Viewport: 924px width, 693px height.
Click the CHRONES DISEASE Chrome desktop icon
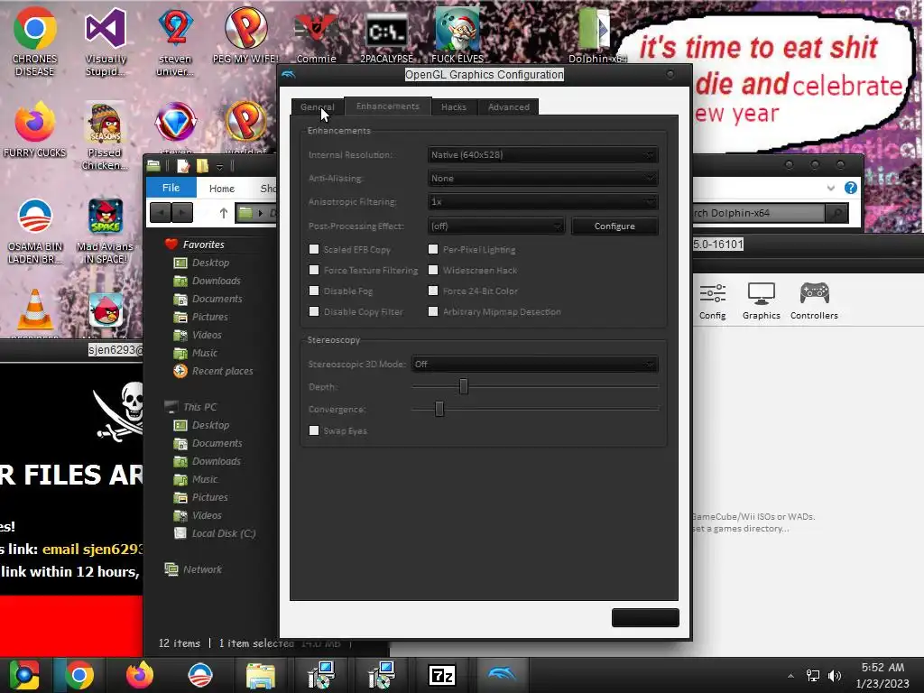tap(35, 42)
